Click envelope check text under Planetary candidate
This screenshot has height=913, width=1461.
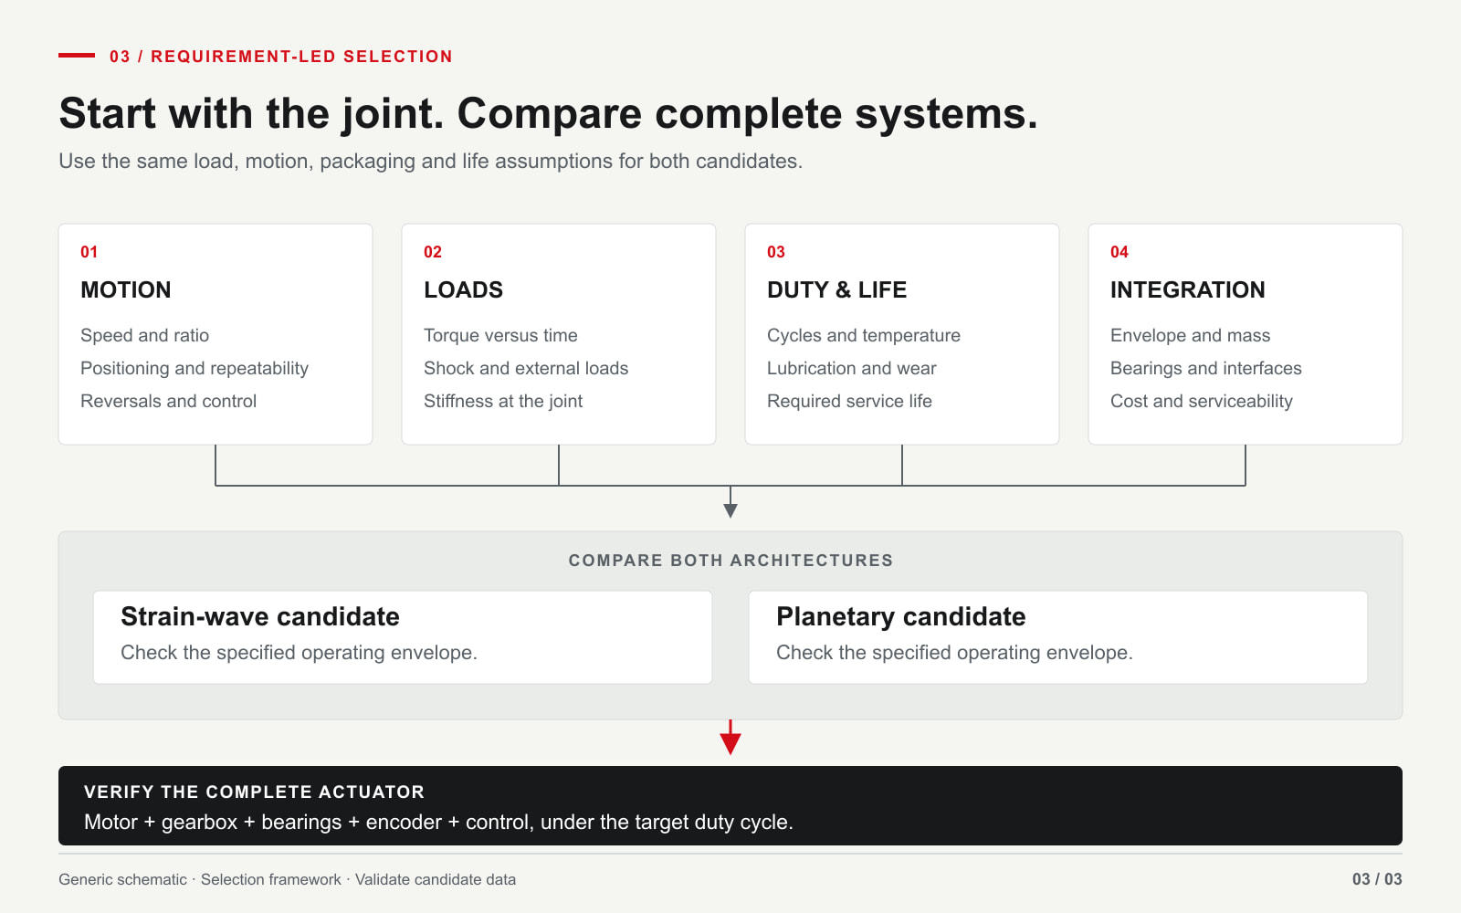[x=954, y=653]
